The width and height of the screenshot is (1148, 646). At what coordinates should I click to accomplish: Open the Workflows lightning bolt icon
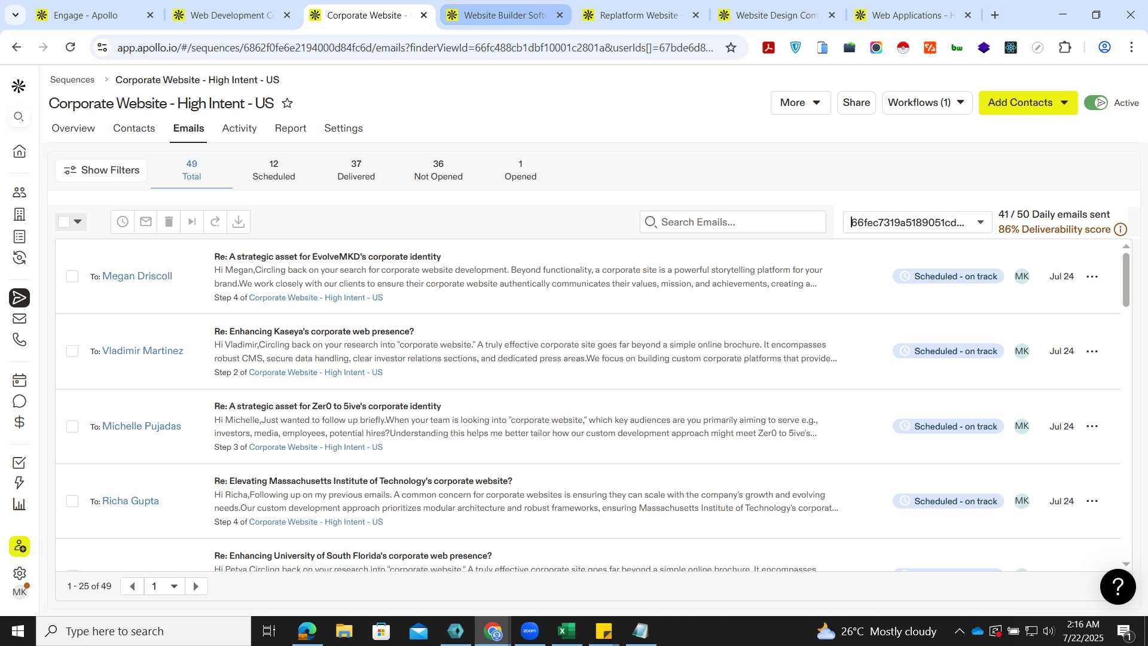click(x=19, y=483)
